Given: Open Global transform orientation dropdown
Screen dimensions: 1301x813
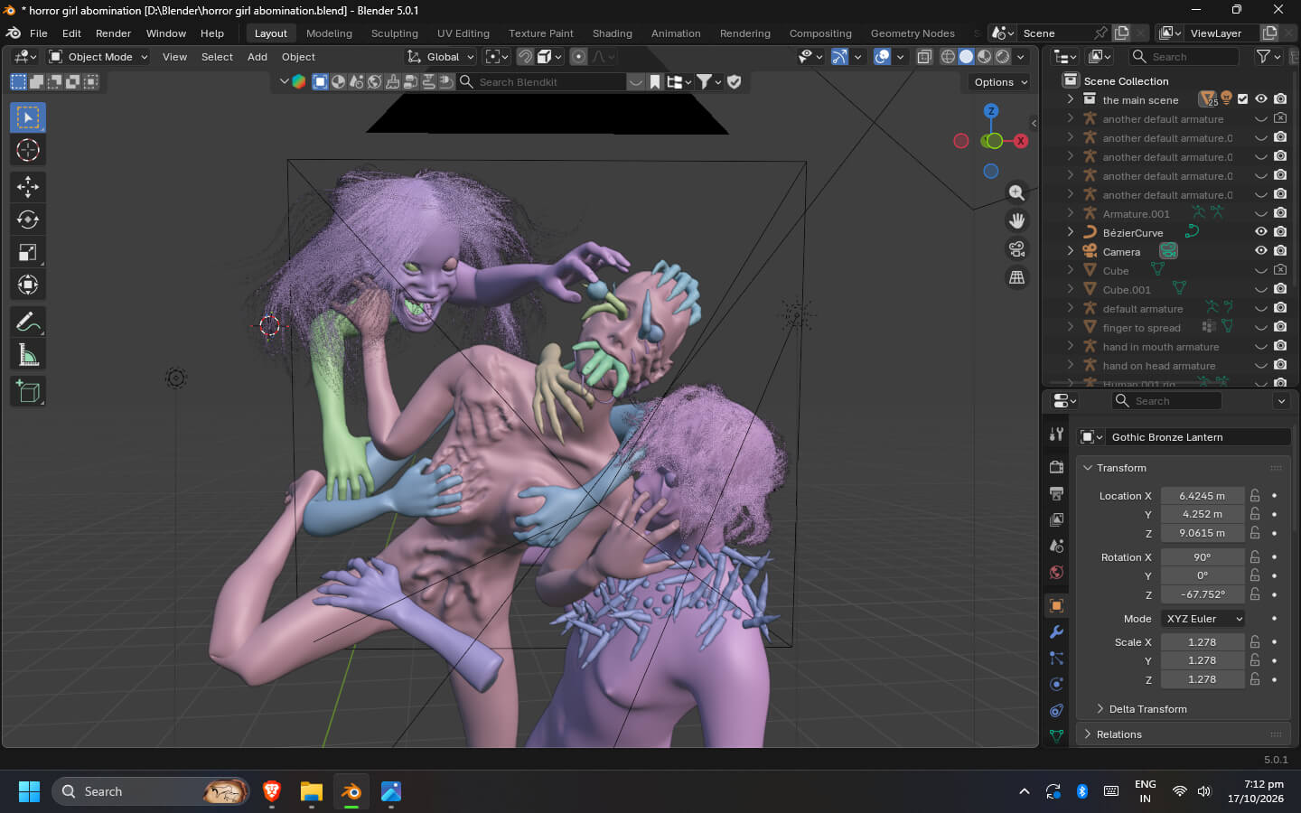Looking at the screenshot, I should 440,57.
